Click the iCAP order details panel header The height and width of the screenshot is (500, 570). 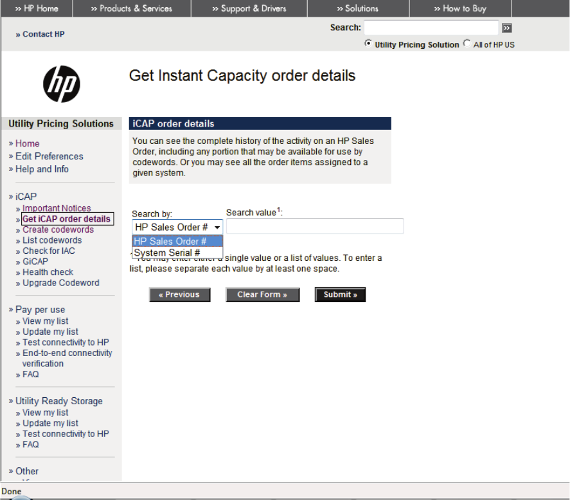(260, 123)
